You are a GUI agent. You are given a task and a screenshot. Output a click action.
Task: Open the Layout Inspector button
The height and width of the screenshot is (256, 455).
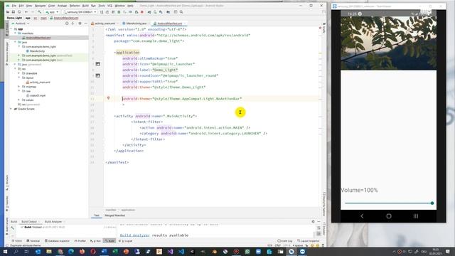click(x=308, y=240)
